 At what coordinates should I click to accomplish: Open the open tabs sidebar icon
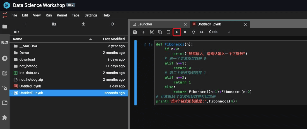click(x=4, y=102)
